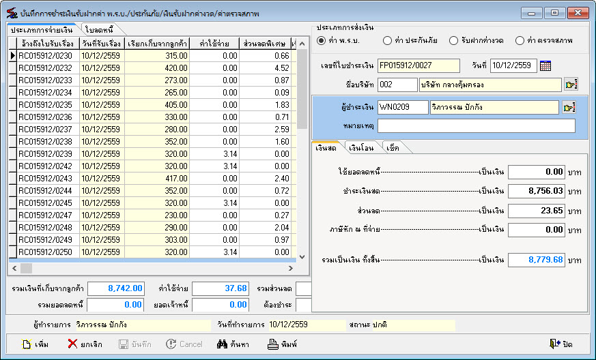The image size is (596, 360).
Task: Click the บันทึก (save) button
Action: (x=135, y=344)
